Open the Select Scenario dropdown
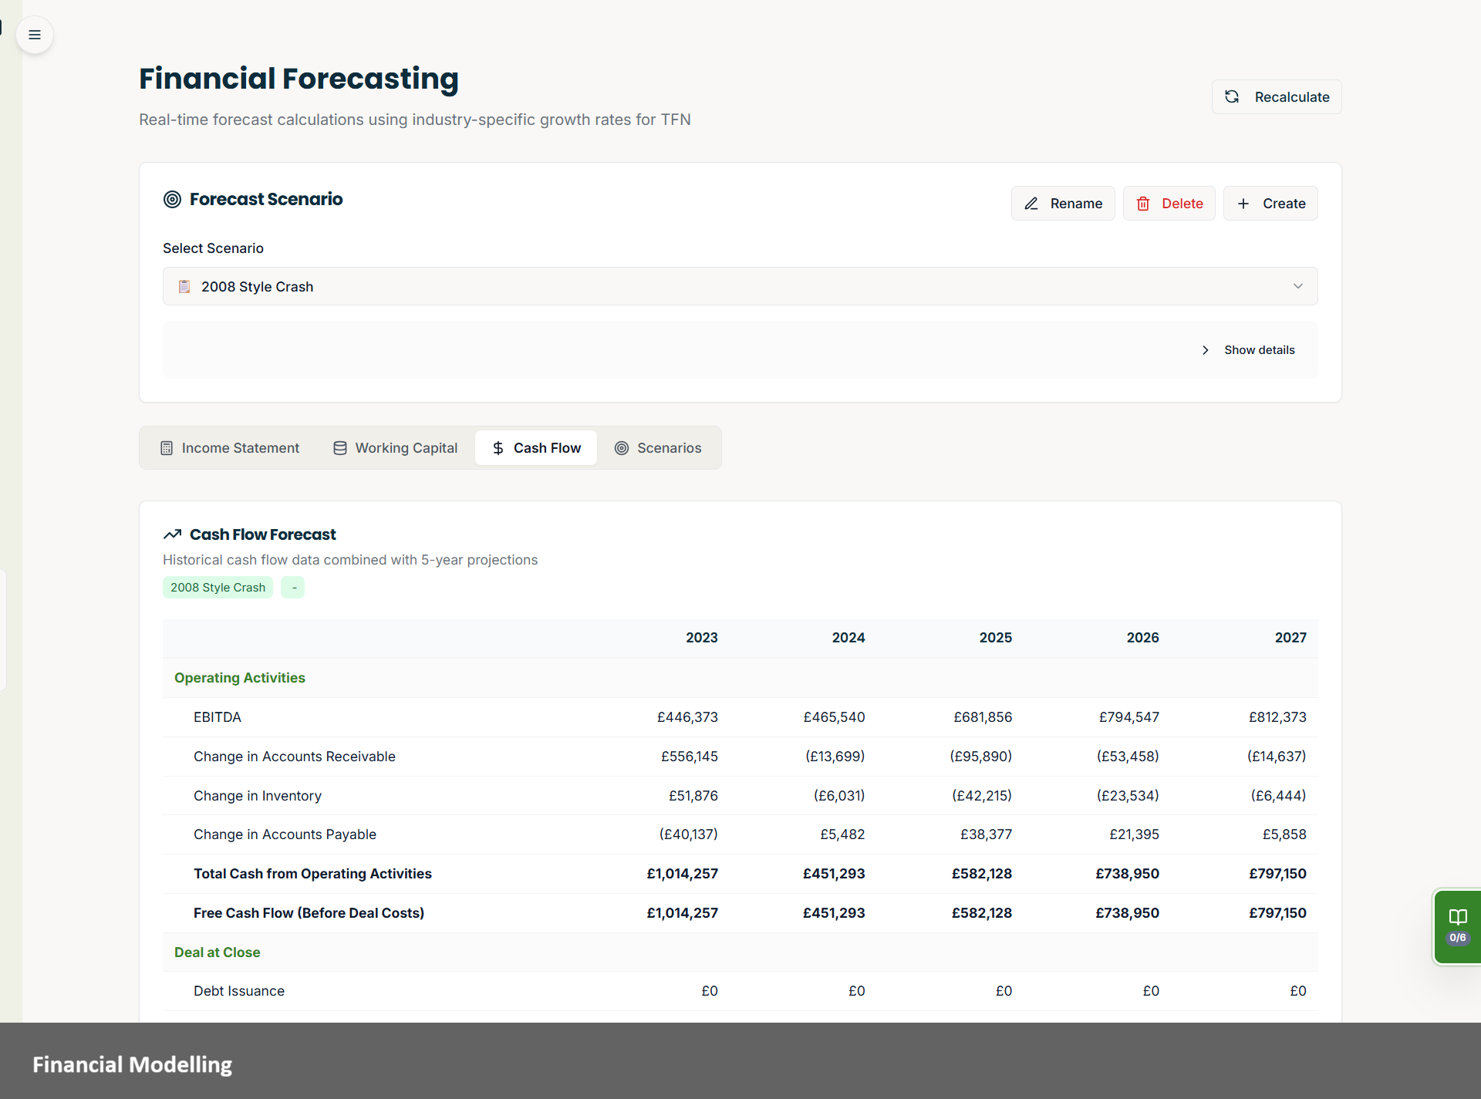Screen dimensions: 1481x1099 tap(739, 287)
